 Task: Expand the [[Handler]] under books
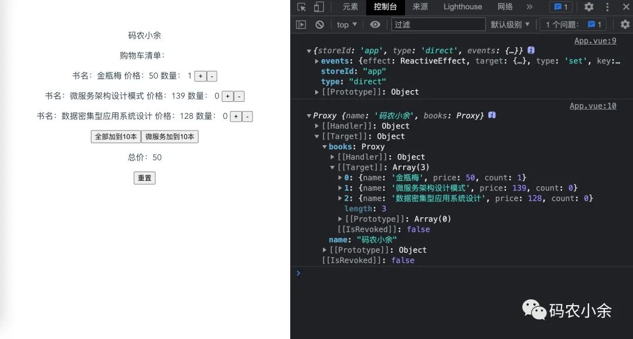point(332,157)
